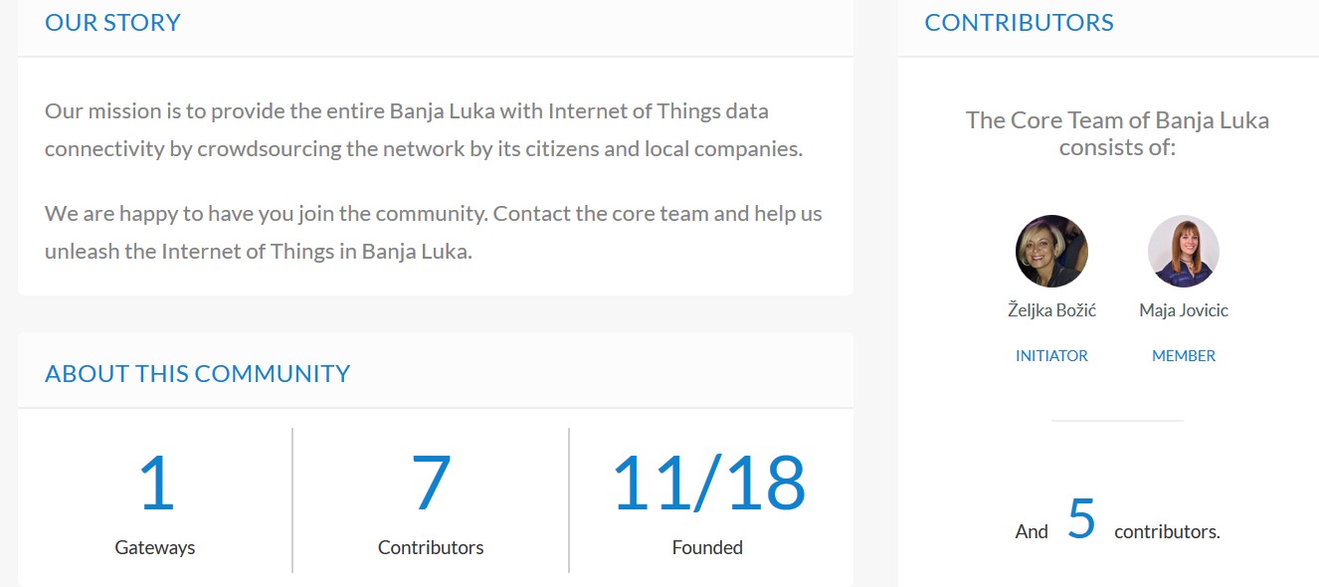The image size is (1319, 587).
Task: Click the 'contributors.' text beside number 5
Action: point(1167,531)
